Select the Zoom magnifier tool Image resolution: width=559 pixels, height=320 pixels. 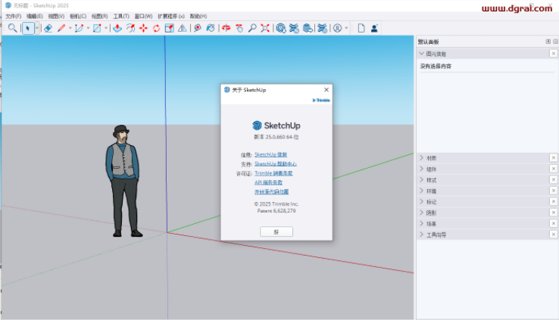pyautogui.click(x=252, y=28)
